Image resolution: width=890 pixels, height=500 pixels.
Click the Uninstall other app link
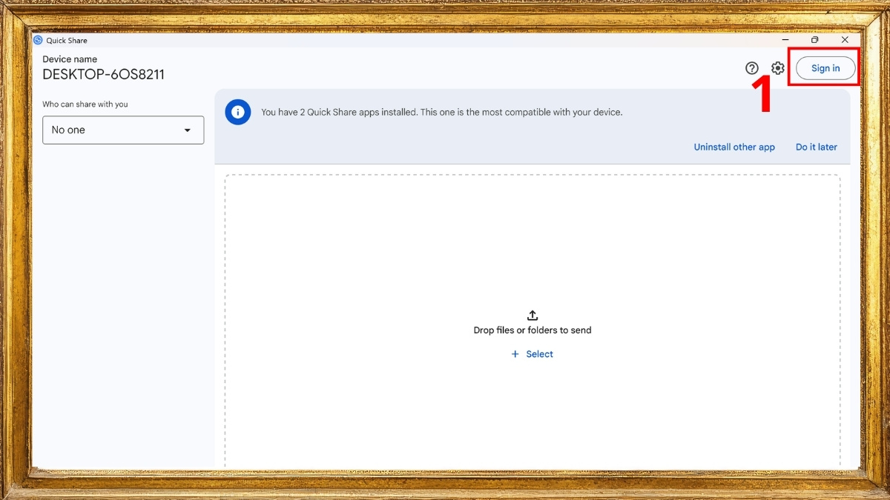(734, 147)
